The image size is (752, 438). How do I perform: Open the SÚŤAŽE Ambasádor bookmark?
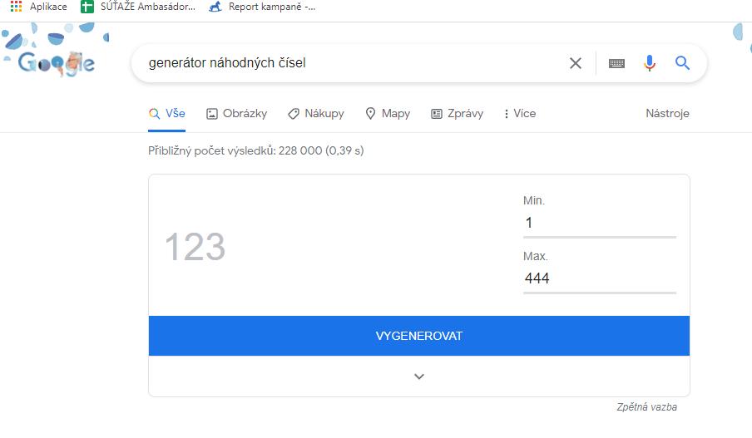tap(138, 7)
